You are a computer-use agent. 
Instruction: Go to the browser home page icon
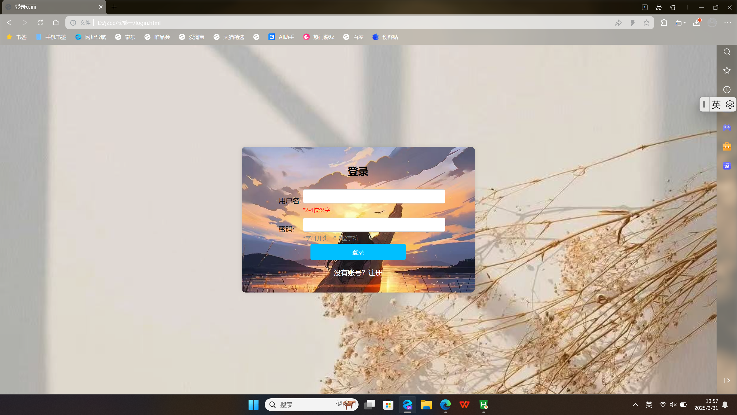tap(56, 22)
